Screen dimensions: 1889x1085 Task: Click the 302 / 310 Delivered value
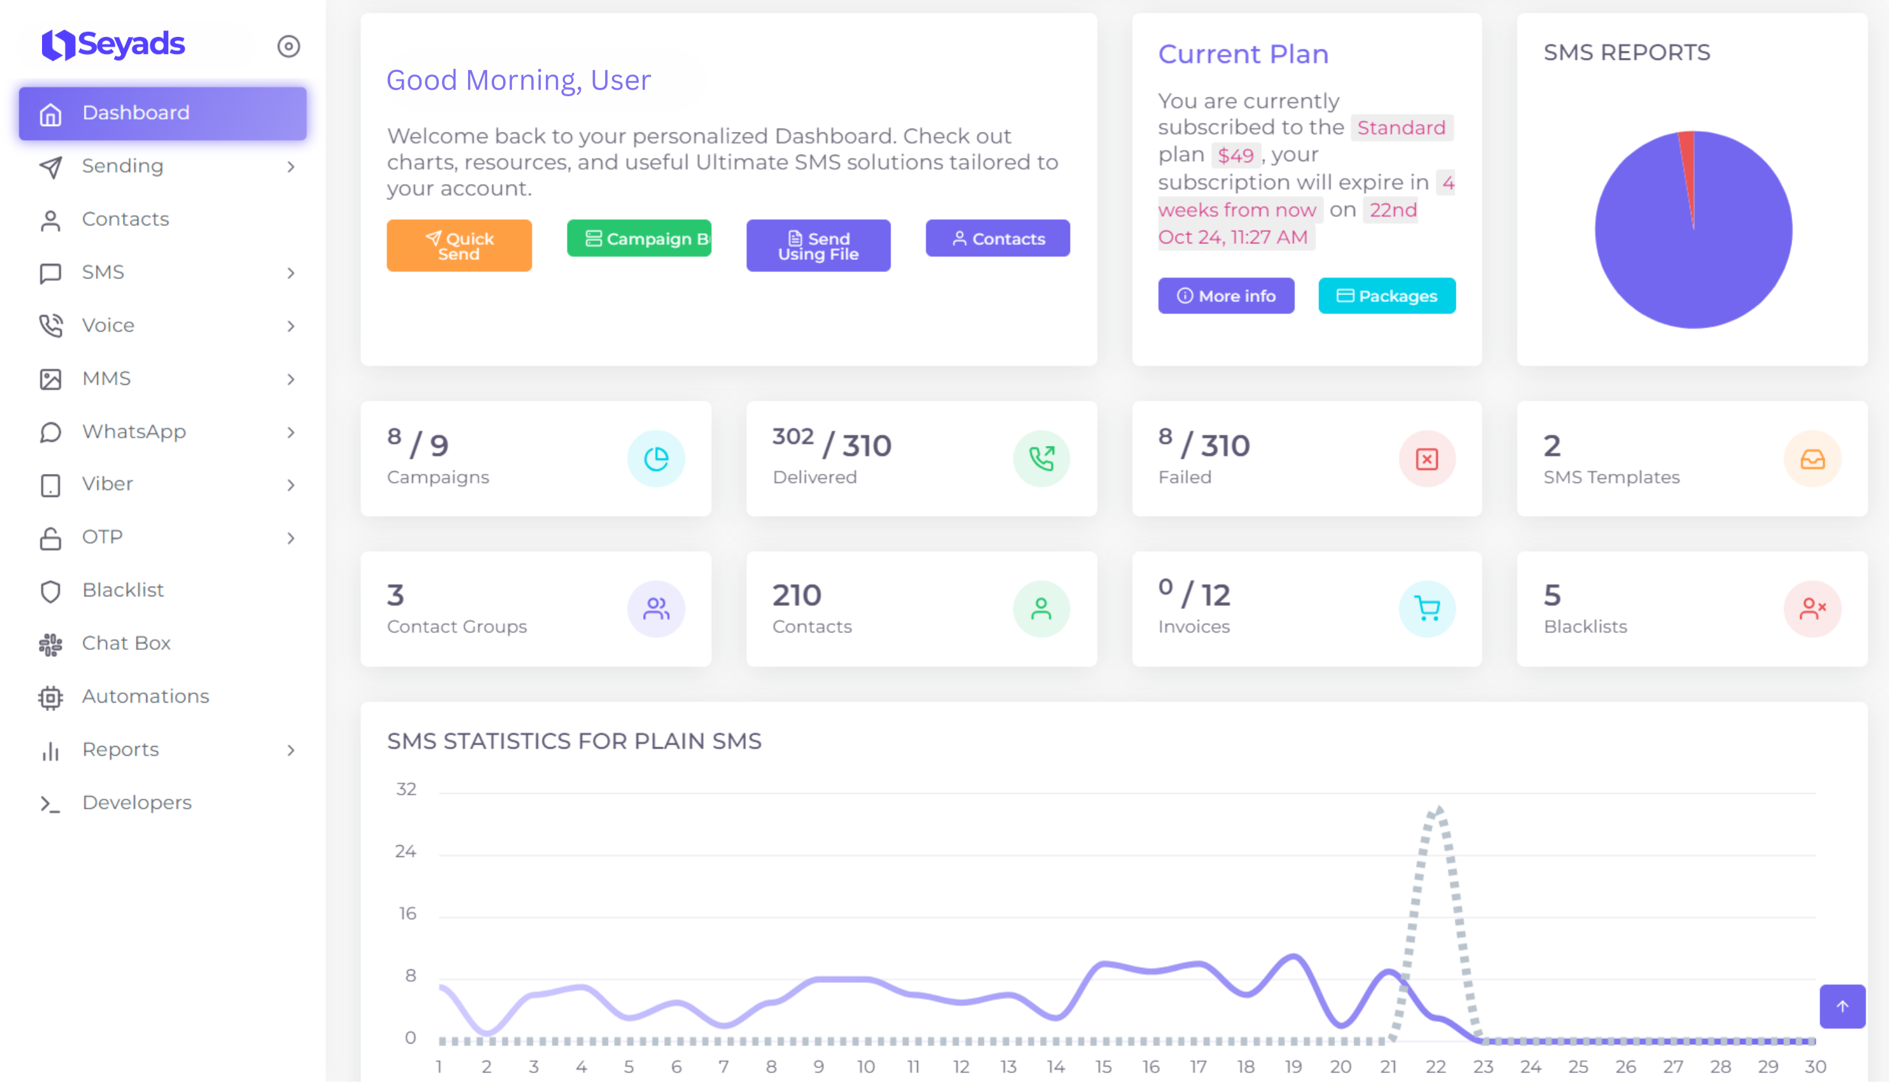pos(832,443)
